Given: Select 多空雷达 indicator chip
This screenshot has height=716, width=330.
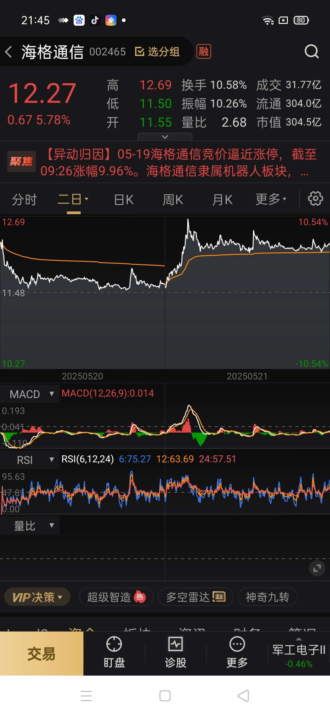Looking at the screenshot, I should coord(196,597).
